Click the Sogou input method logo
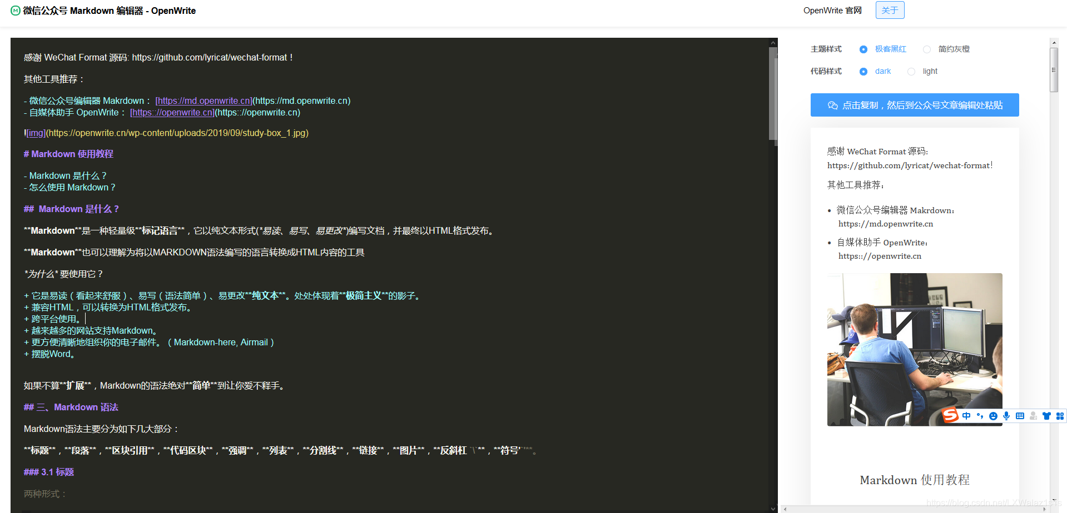Image resolution: width=1067 pixels, height=513 pixels. 950,415
